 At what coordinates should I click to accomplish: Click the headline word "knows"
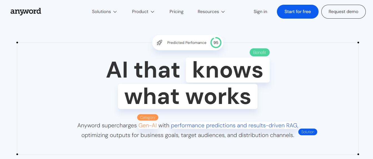[227, 70]
